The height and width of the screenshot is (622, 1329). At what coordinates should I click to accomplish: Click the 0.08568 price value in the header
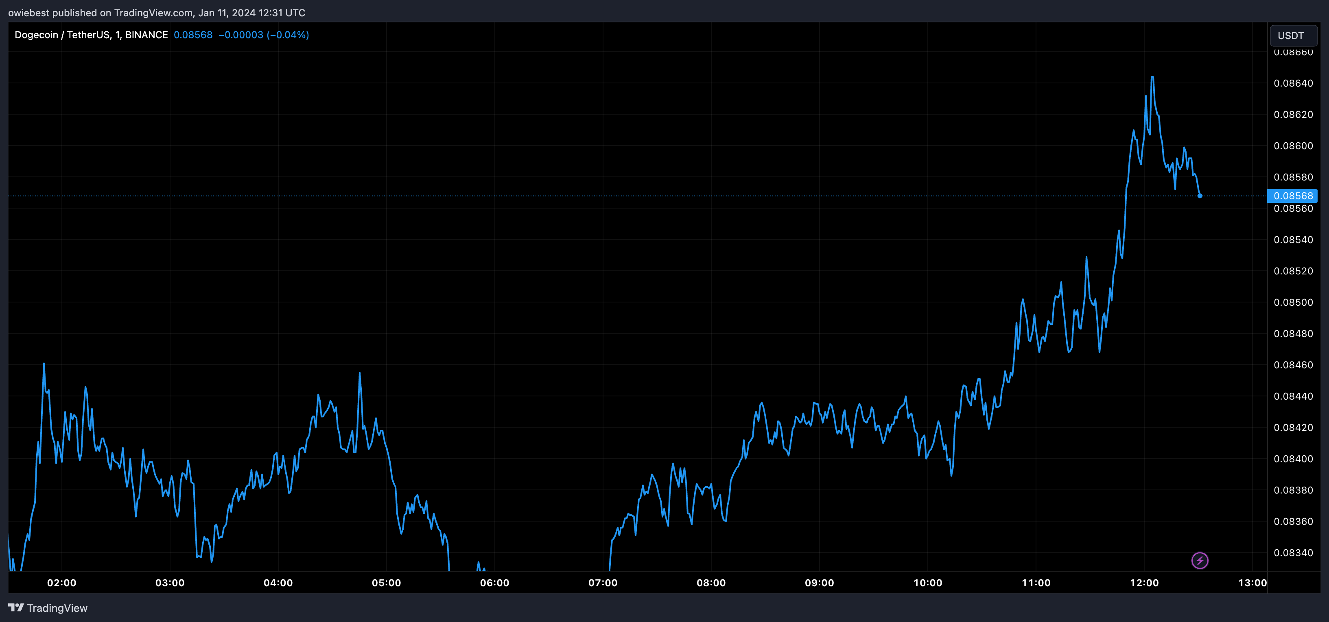coord(193,35)
